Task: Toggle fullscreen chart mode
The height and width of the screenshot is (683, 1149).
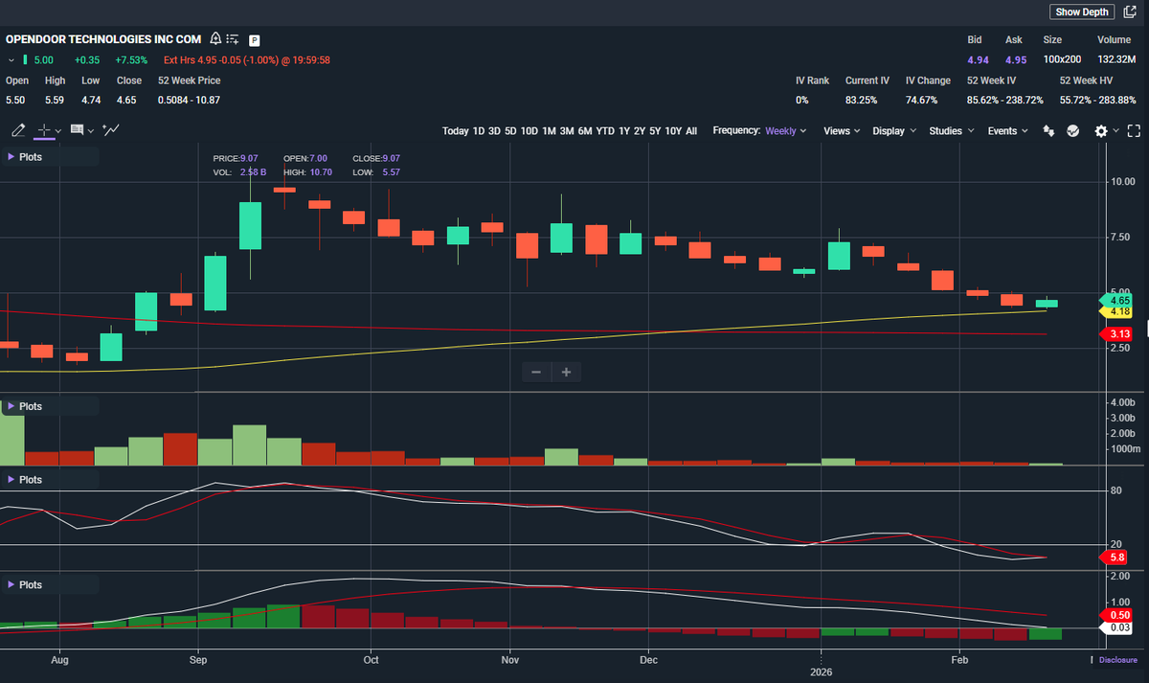Action: click(1134, 131)
